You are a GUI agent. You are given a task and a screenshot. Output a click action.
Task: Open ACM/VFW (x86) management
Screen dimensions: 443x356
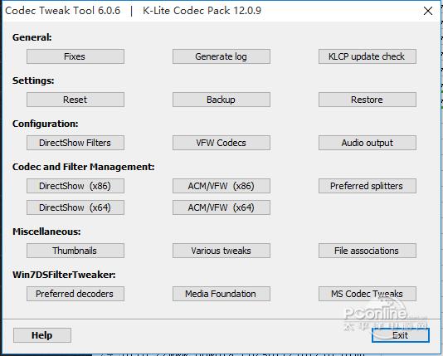221,186
